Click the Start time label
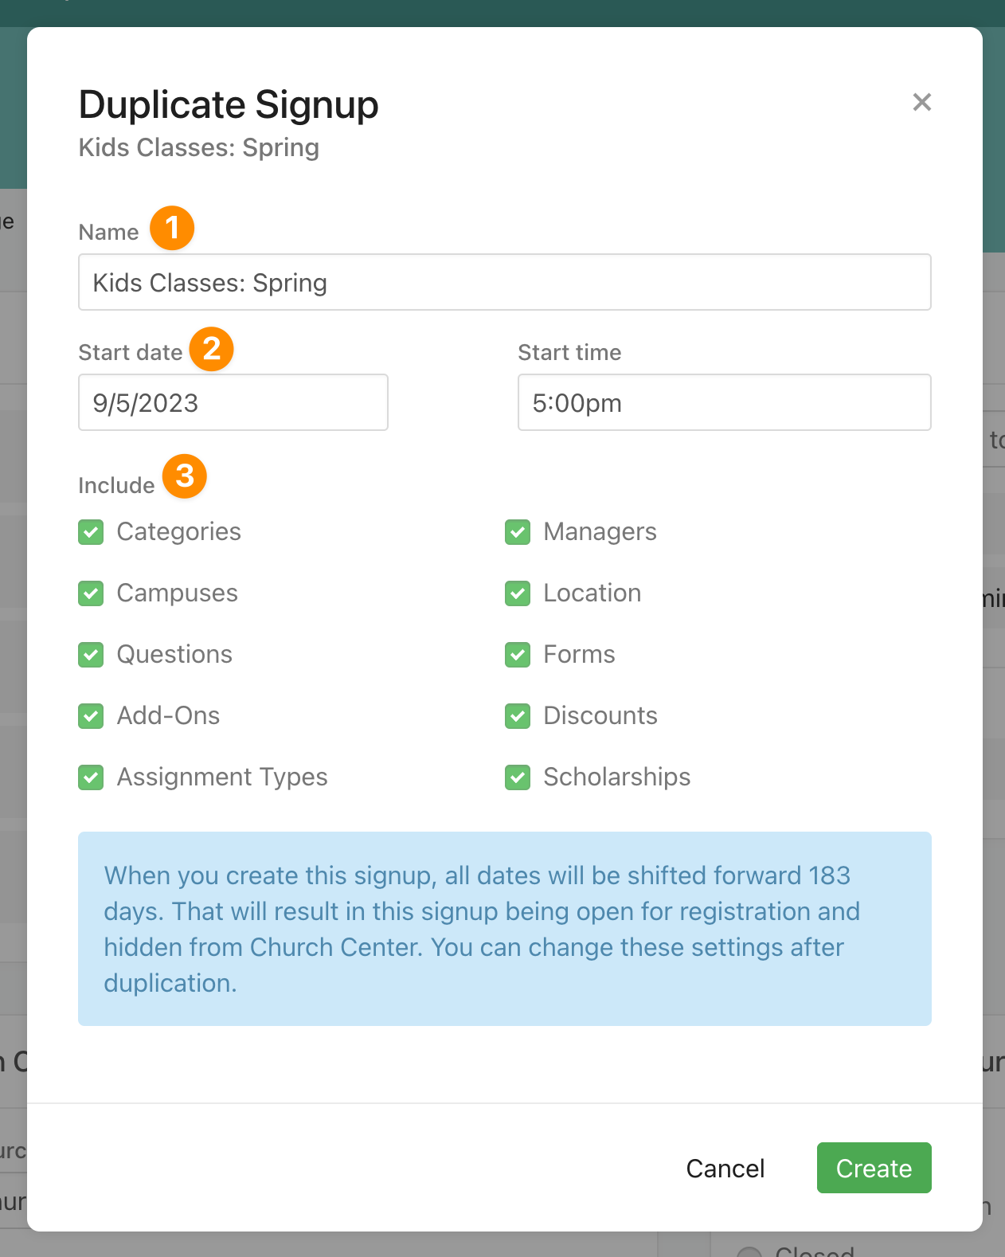This screenshot has width=1005, height=1257. tap(569, 352)
